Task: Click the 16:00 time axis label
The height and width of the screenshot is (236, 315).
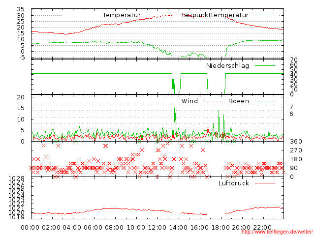Action: pos(199,228)
